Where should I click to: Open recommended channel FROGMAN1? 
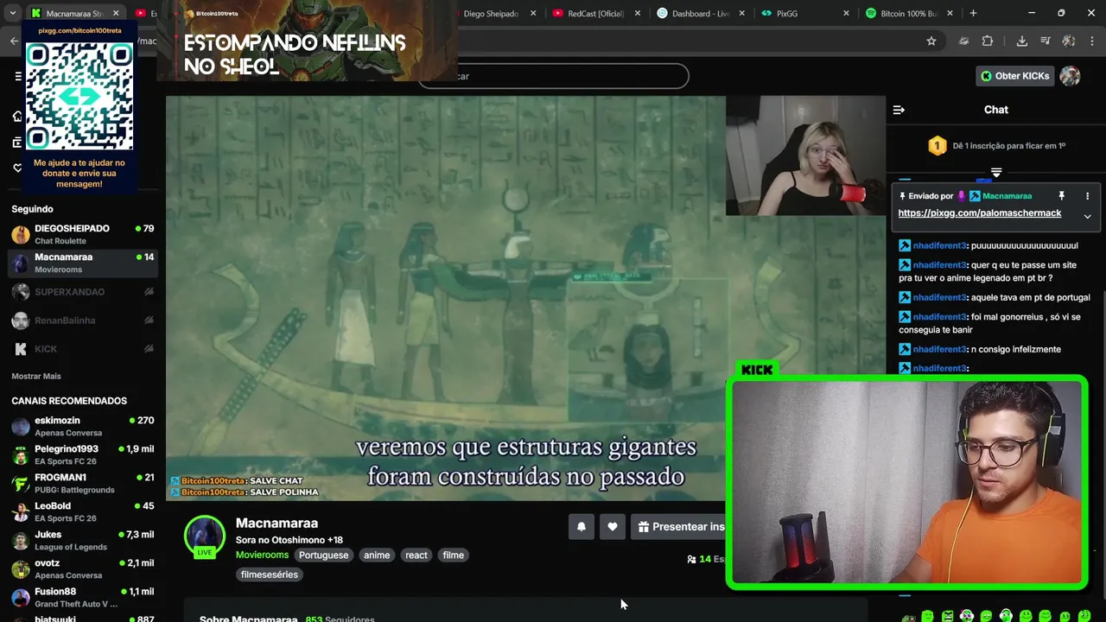pyautogui.click(x=82, y=483)
